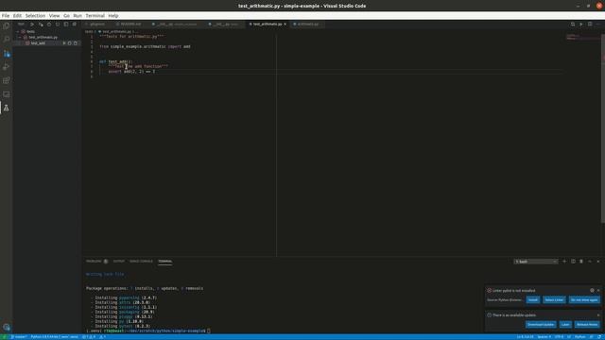This screenshot has height=340, width=605.
Task: Open the Help menu
Action: pos(113,16)
